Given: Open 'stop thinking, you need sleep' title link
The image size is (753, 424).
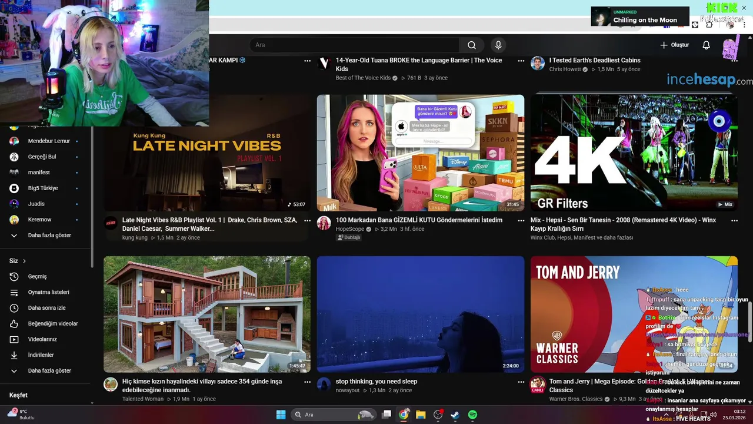Looking at the screenshot, I should (376, 382).
